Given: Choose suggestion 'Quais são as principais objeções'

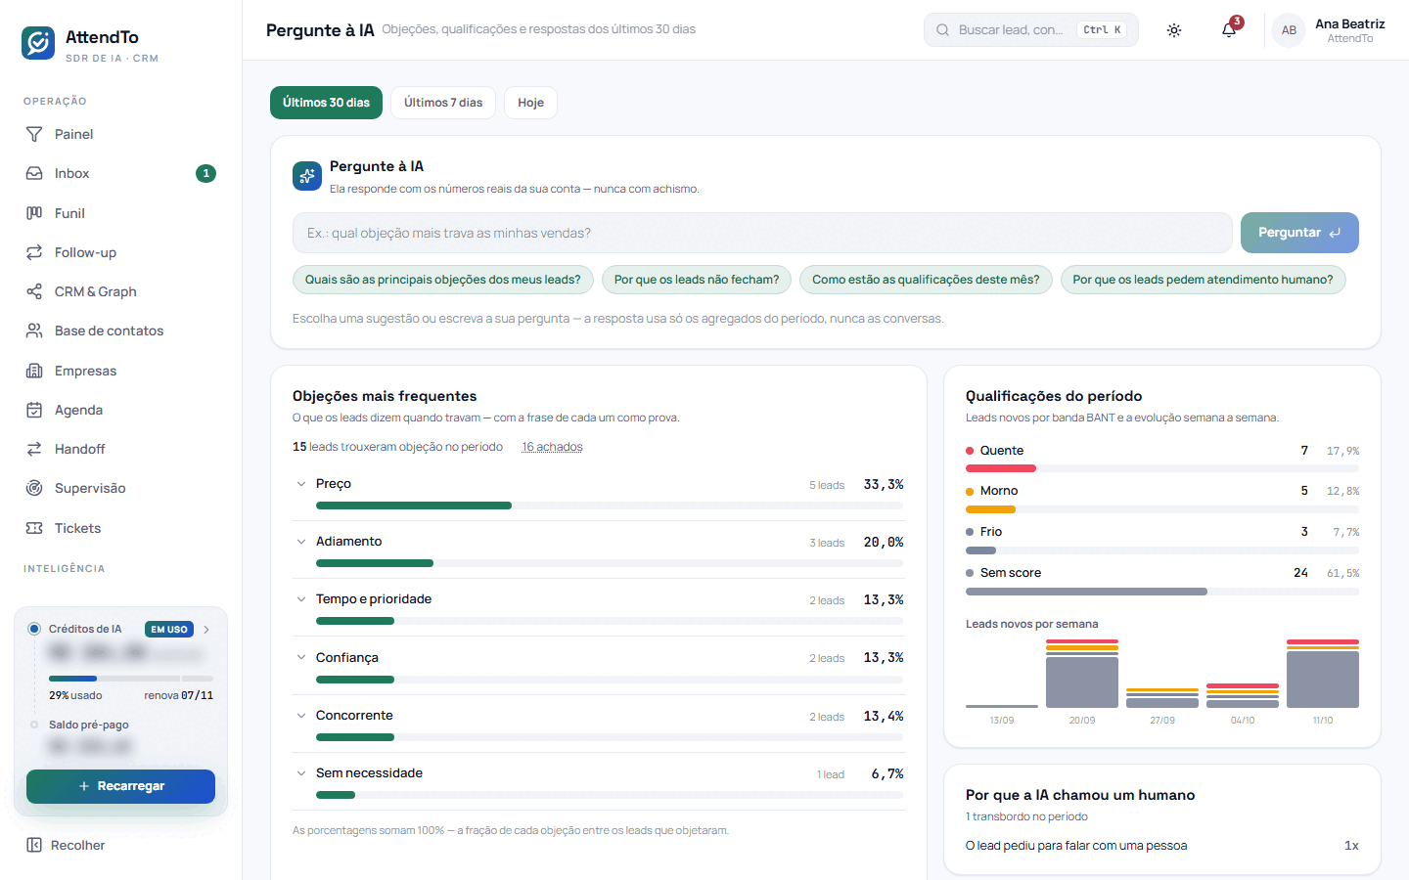Looking at the screenshot, I should [x=443, y=280].
